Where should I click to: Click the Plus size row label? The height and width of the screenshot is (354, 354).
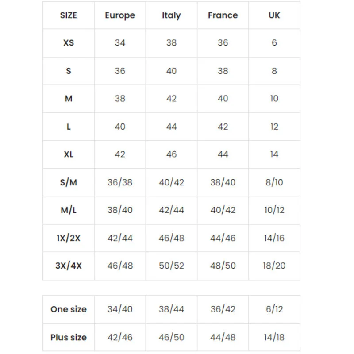click(69, 337)
